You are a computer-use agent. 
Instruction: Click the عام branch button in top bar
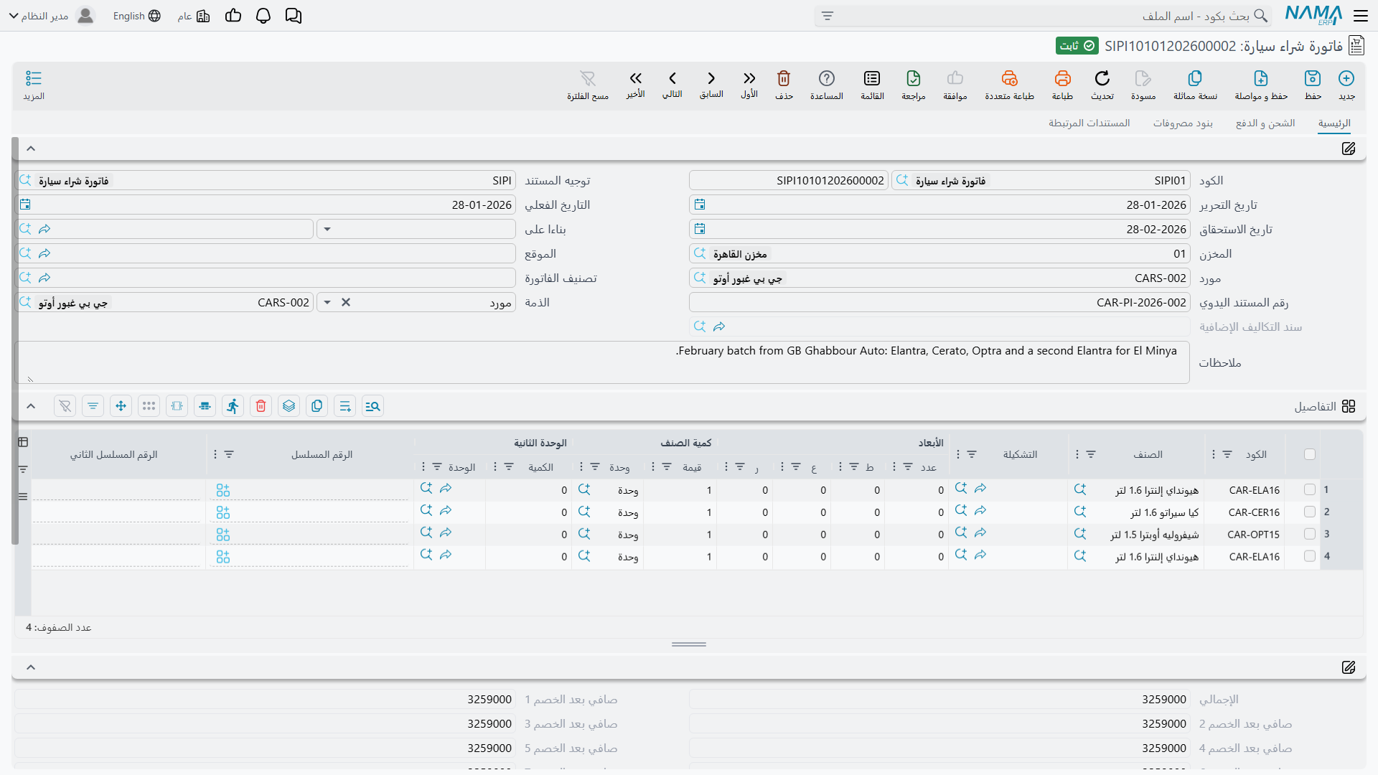(x=194, y=16)
